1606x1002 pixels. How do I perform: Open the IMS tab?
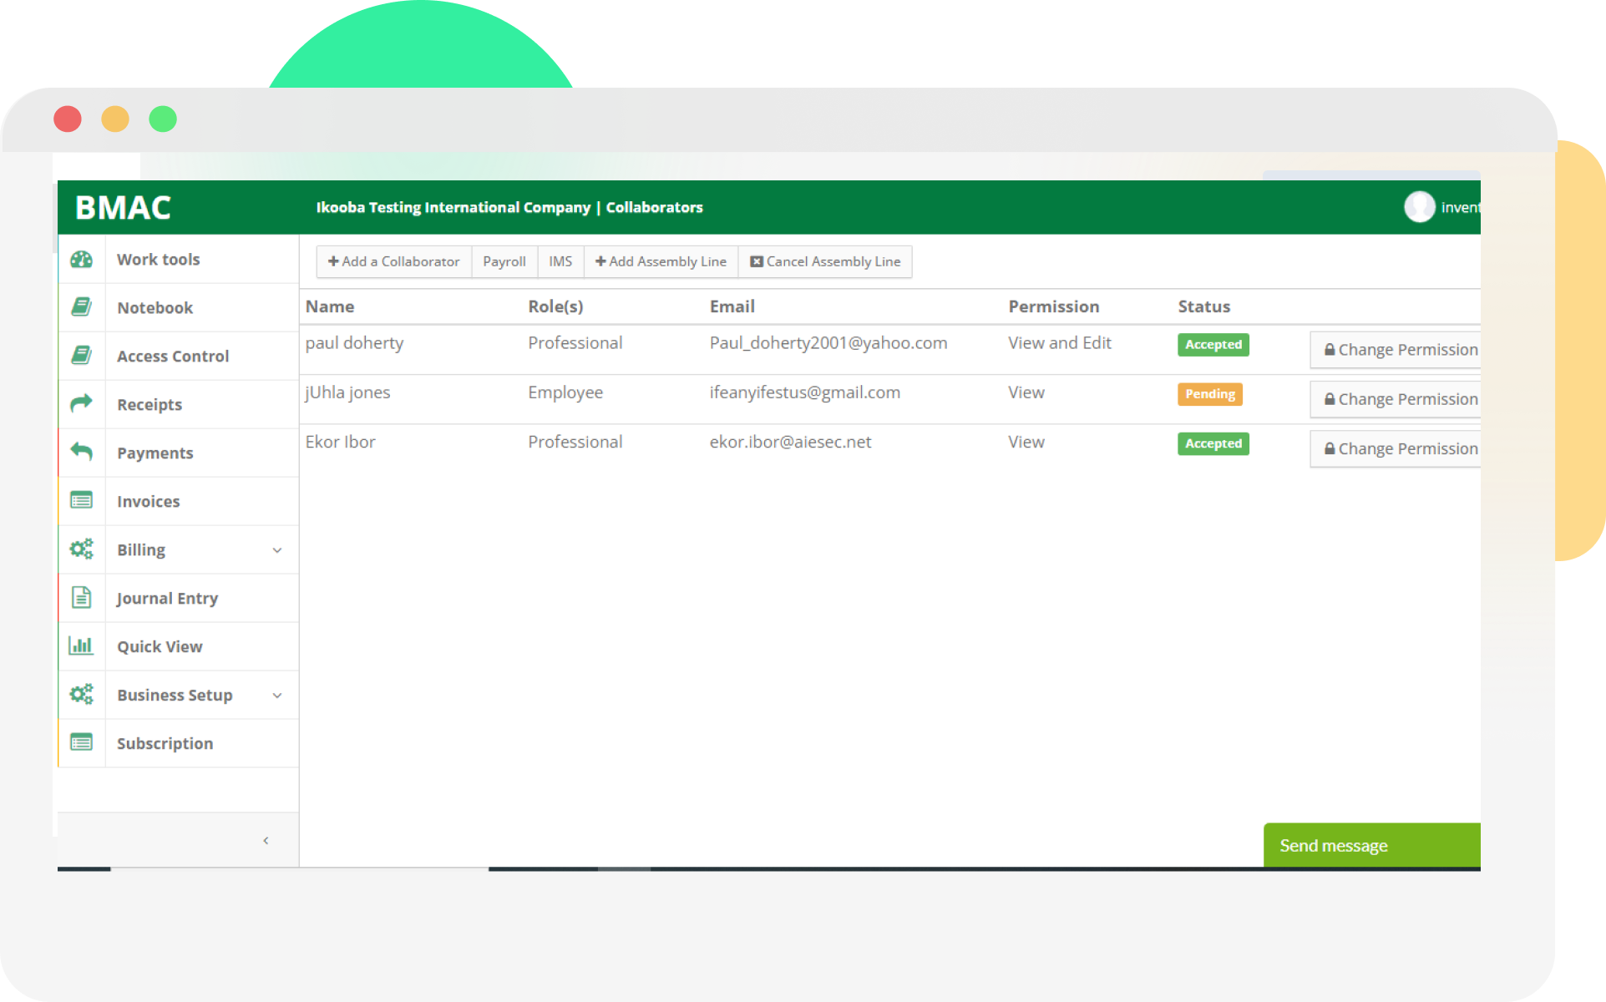coord(560,262)
